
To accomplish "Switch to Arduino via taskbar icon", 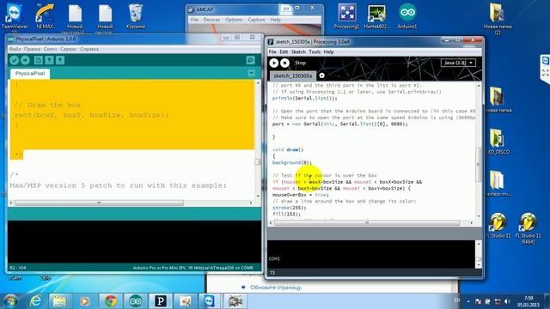I will pyautogui.click(x=136, y=301).
